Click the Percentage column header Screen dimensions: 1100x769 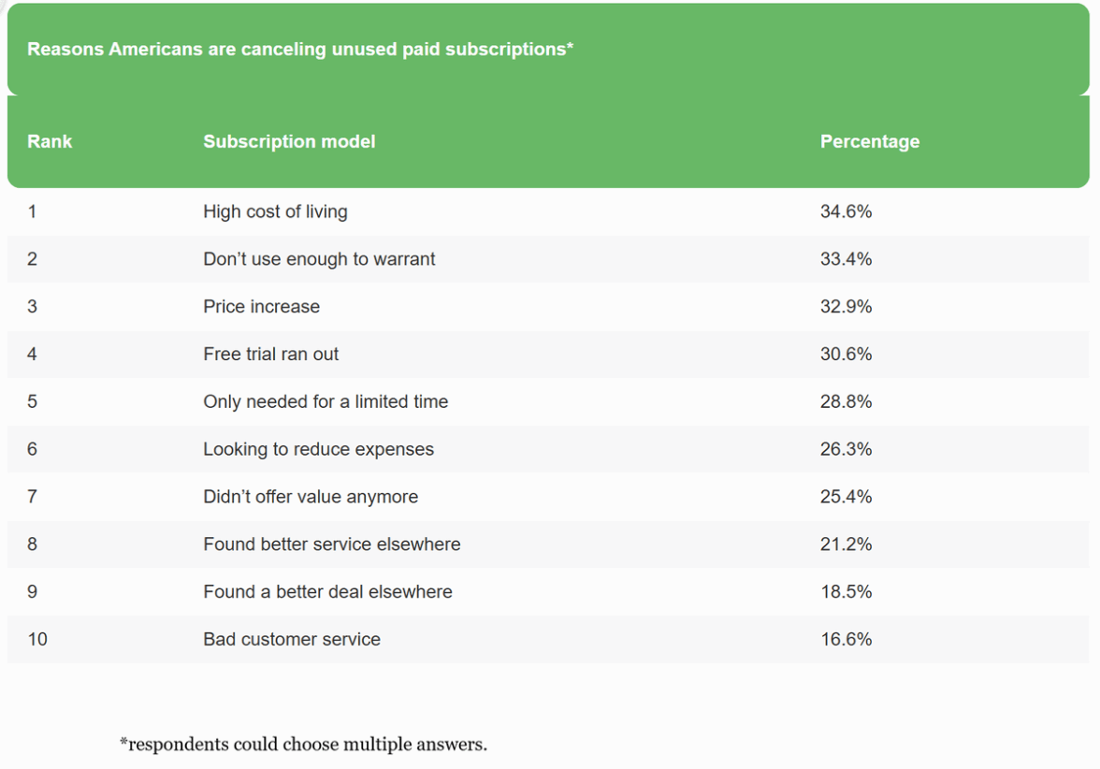[x=869, y=142]
